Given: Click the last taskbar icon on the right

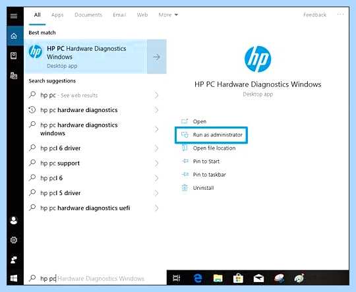Looking at the screenshot, I should (x=299, y=278).
